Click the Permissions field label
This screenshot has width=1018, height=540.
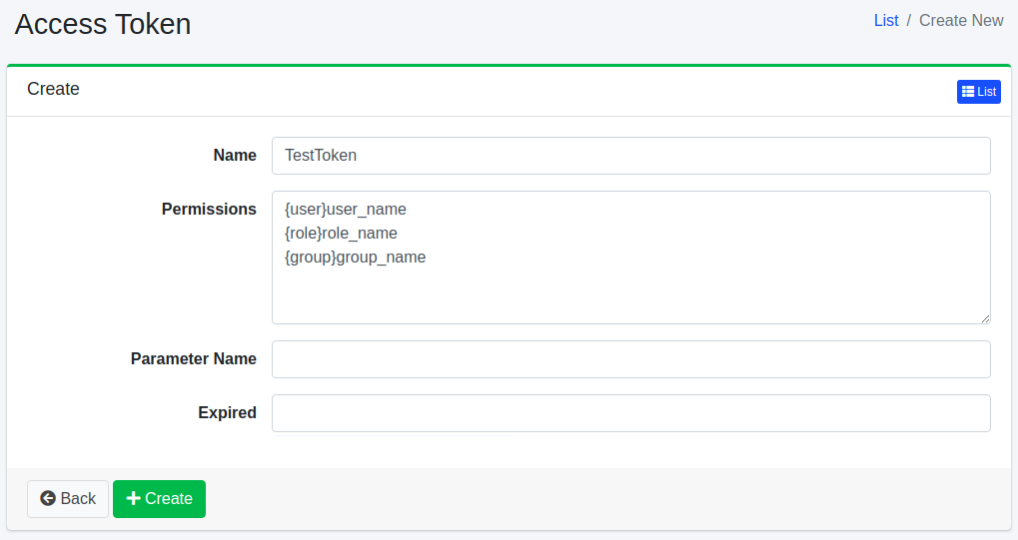(x=209, y=210)
